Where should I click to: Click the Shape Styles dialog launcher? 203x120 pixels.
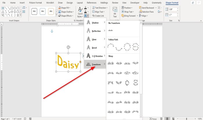tap(75, 21)
